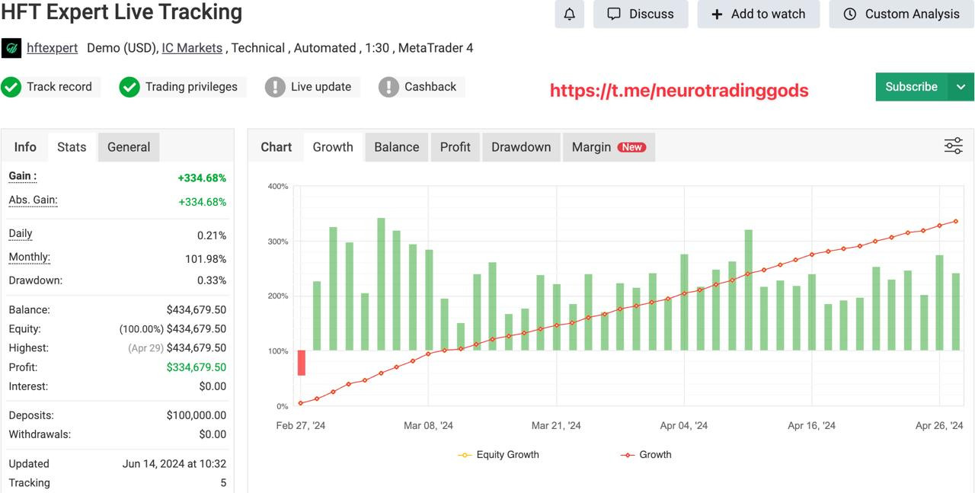Click the hftexpert profile avatar icon

[x=11, y=48]
